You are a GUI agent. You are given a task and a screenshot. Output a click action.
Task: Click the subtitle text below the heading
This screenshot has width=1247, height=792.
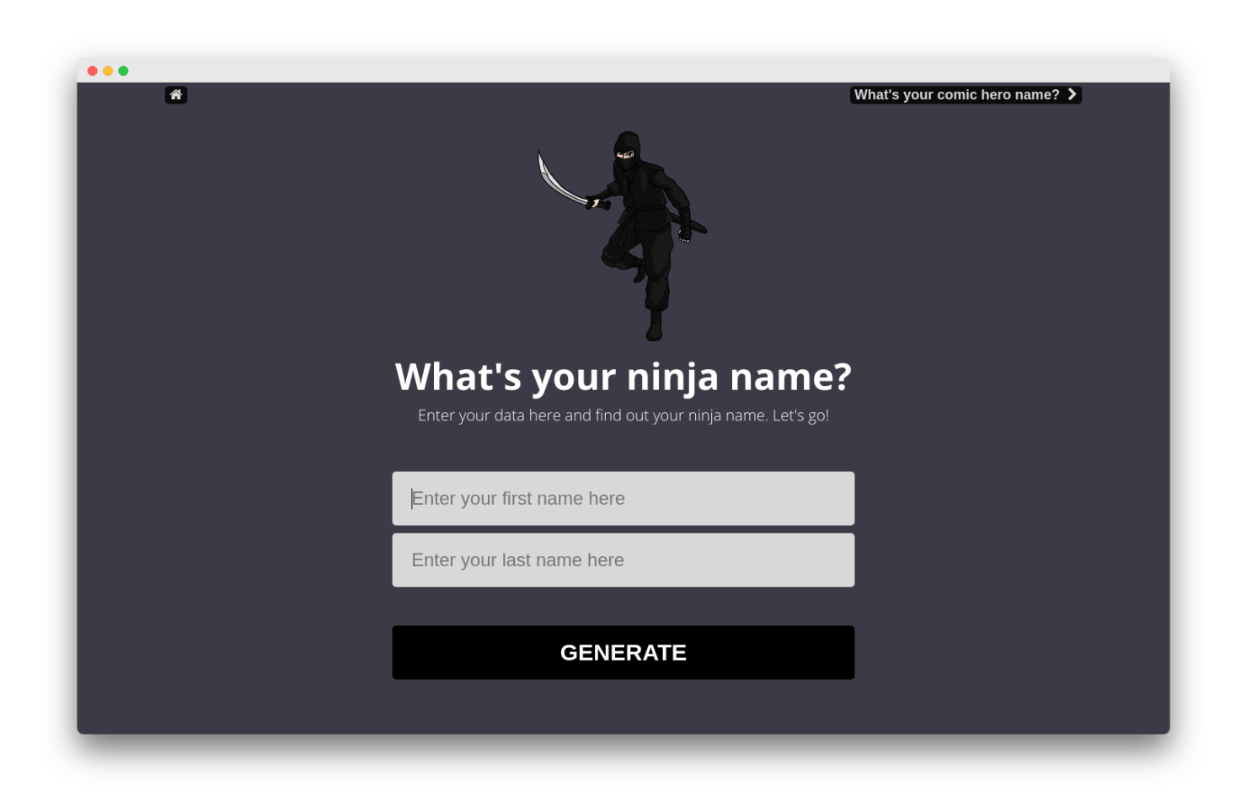pos(623,415)
